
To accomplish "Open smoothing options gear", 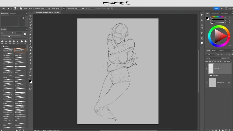I will click(83, 9).
